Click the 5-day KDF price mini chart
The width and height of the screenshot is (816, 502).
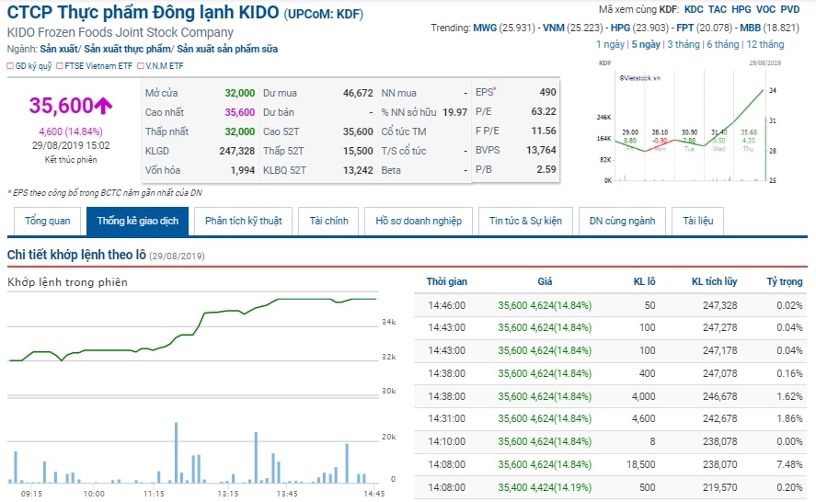point(691,121)
